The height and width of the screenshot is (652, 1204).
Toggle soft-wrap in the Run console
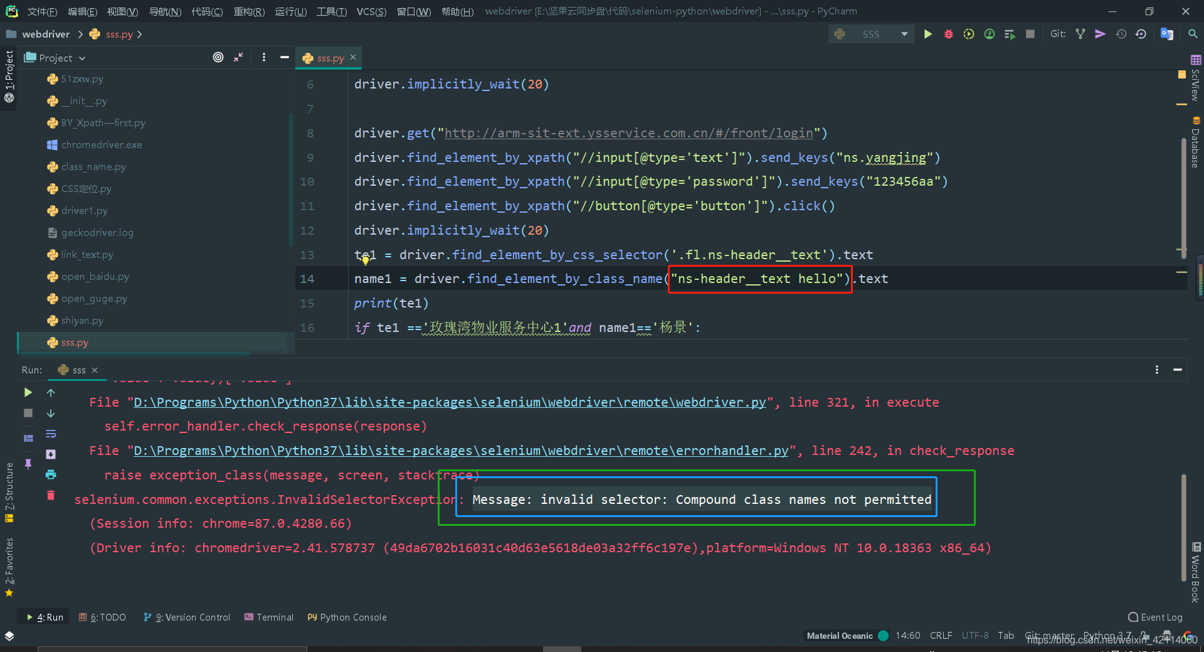tap(51, 434)
